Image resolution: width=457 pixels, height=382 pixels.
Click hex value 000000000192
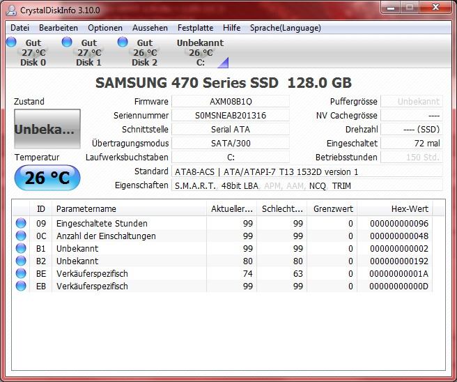click(399, 261)
